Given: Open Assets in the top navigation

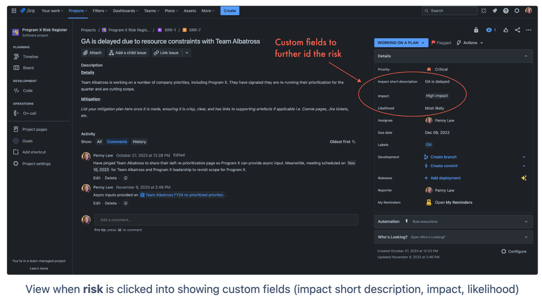Looking at the screenshot, I should (190, 11).
